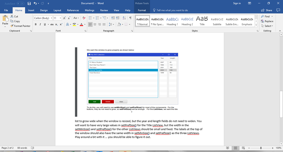283x152 pixels.
Task: Cut the selected content
Action: pos(14,16)
